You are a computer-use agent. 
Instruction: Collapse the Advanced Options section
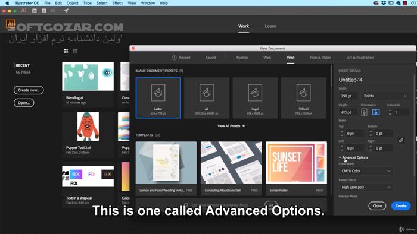353,157
